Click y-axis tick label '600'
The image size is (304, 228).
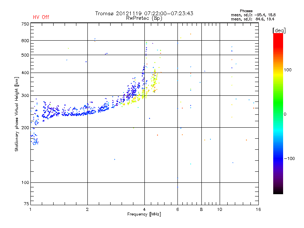25,41
